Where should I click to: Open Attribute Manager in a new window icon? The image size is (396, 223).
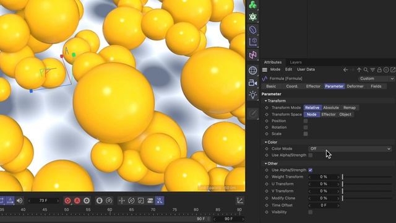(x=393, y=70)
